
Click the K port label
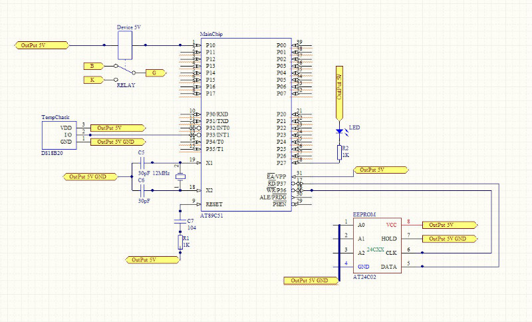click(92, 80)
